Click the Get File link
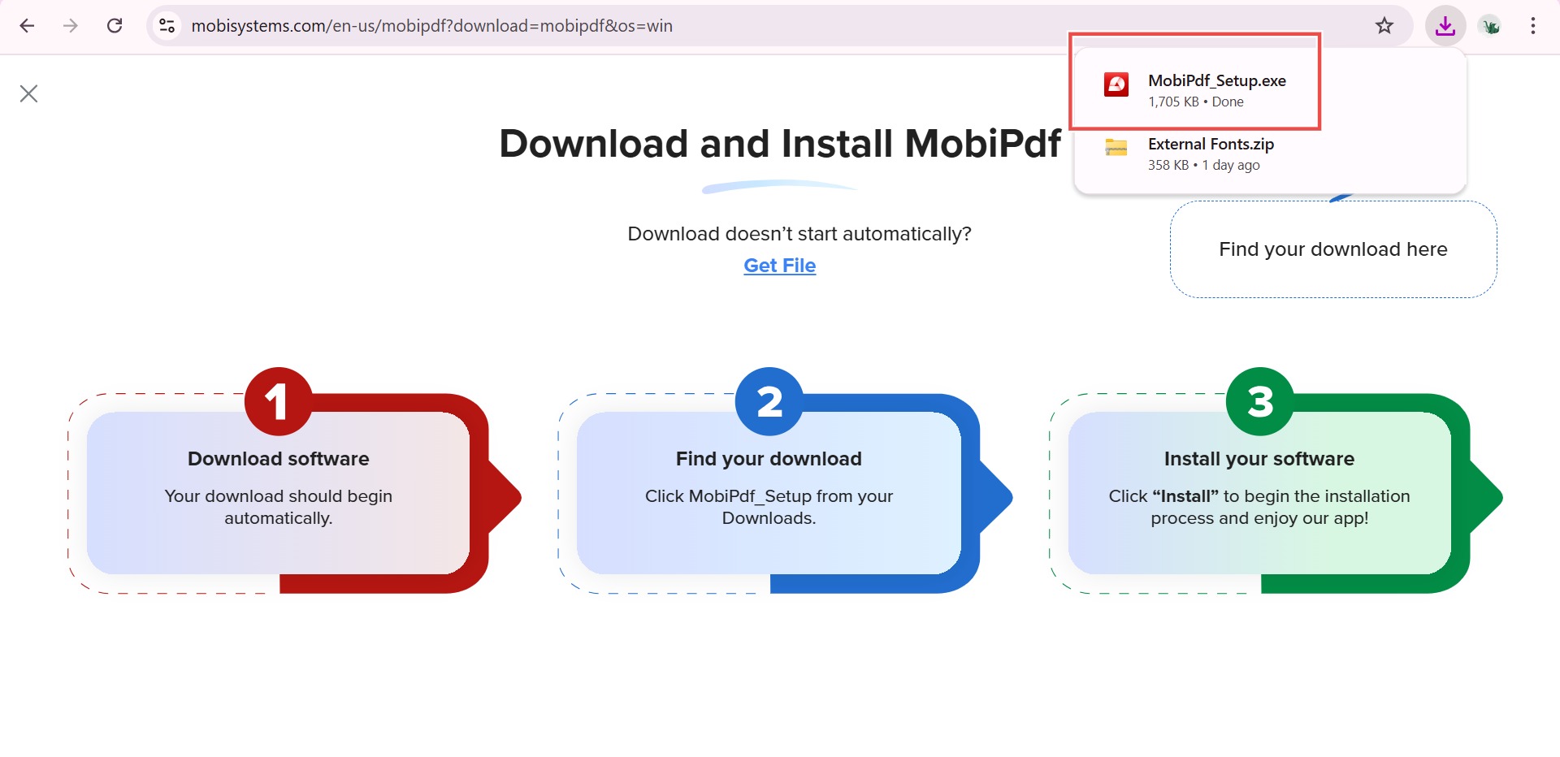 [780, 266]
